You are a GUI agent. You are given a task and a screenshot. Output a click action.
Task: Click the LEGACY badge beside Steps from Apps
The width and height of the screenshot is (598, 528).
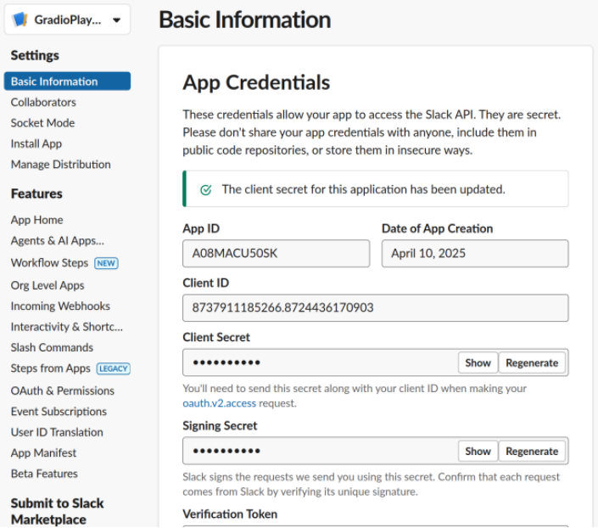(x=114, y=368)
